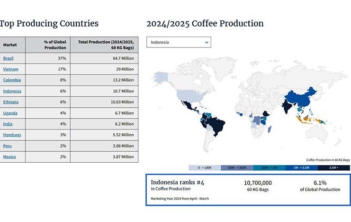Follow the Colombia link in table
The image size is (351, 222).
coord(11,80)
